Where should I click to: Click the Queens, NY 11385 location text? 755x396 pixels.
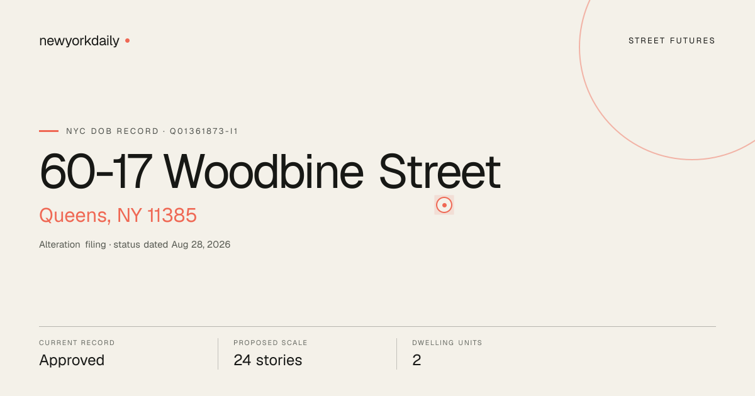click(118, 216)
